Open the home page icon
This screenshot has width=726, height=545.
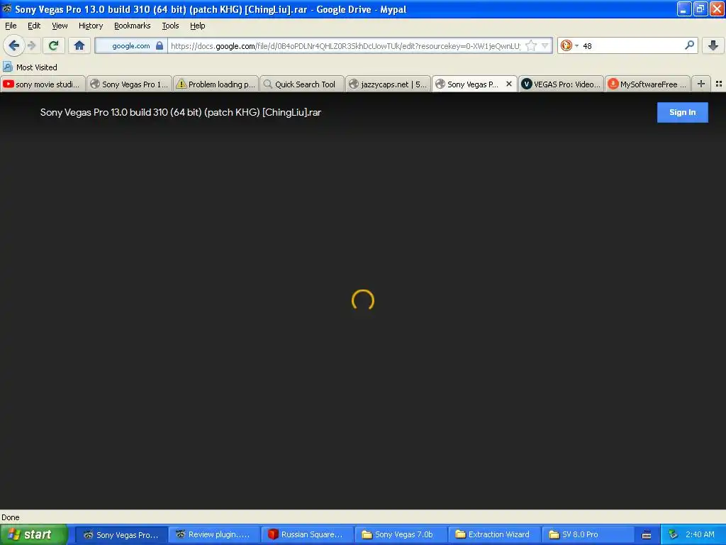tap(79, 45)
